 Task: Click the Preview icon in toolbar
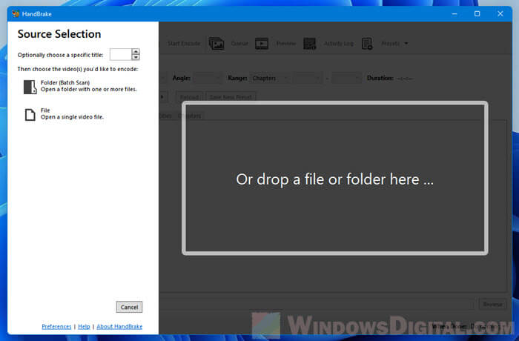coord(262,44)
